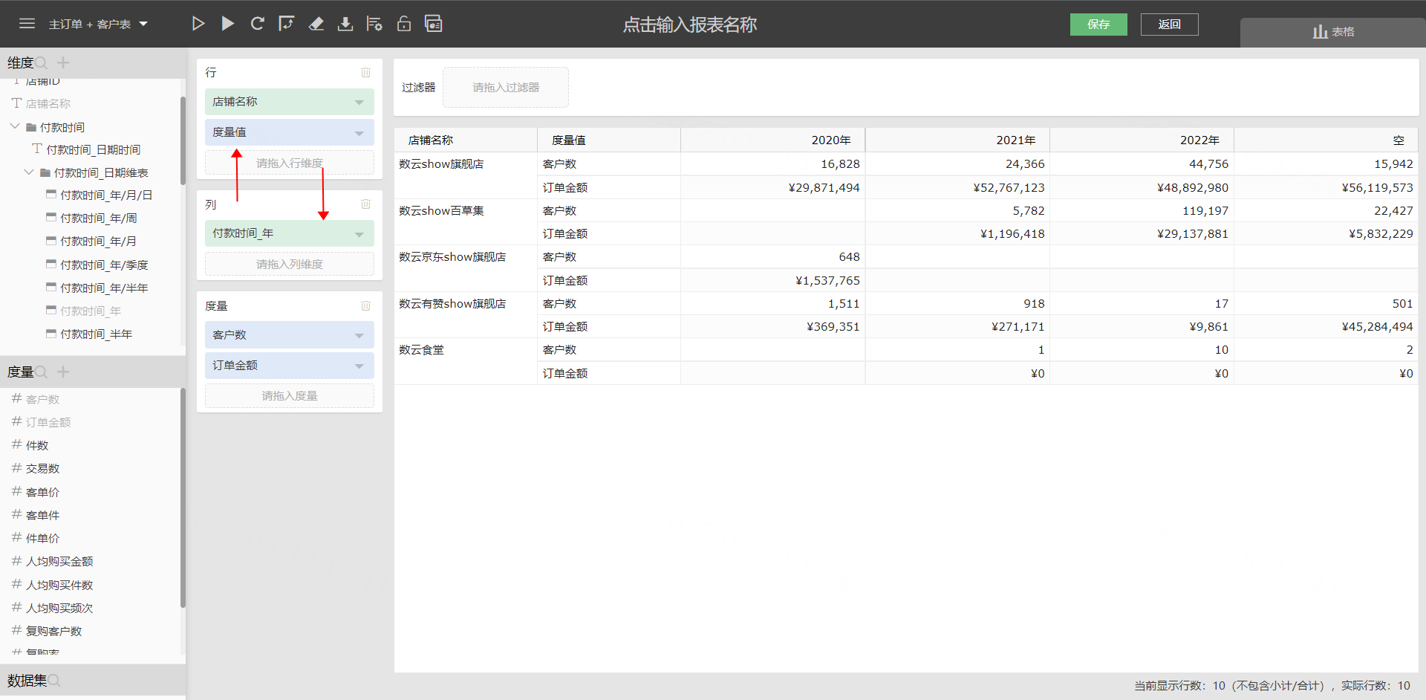Search measures using the 度量 magnifier icon
1426x700 pixels.
pos(42,372)
